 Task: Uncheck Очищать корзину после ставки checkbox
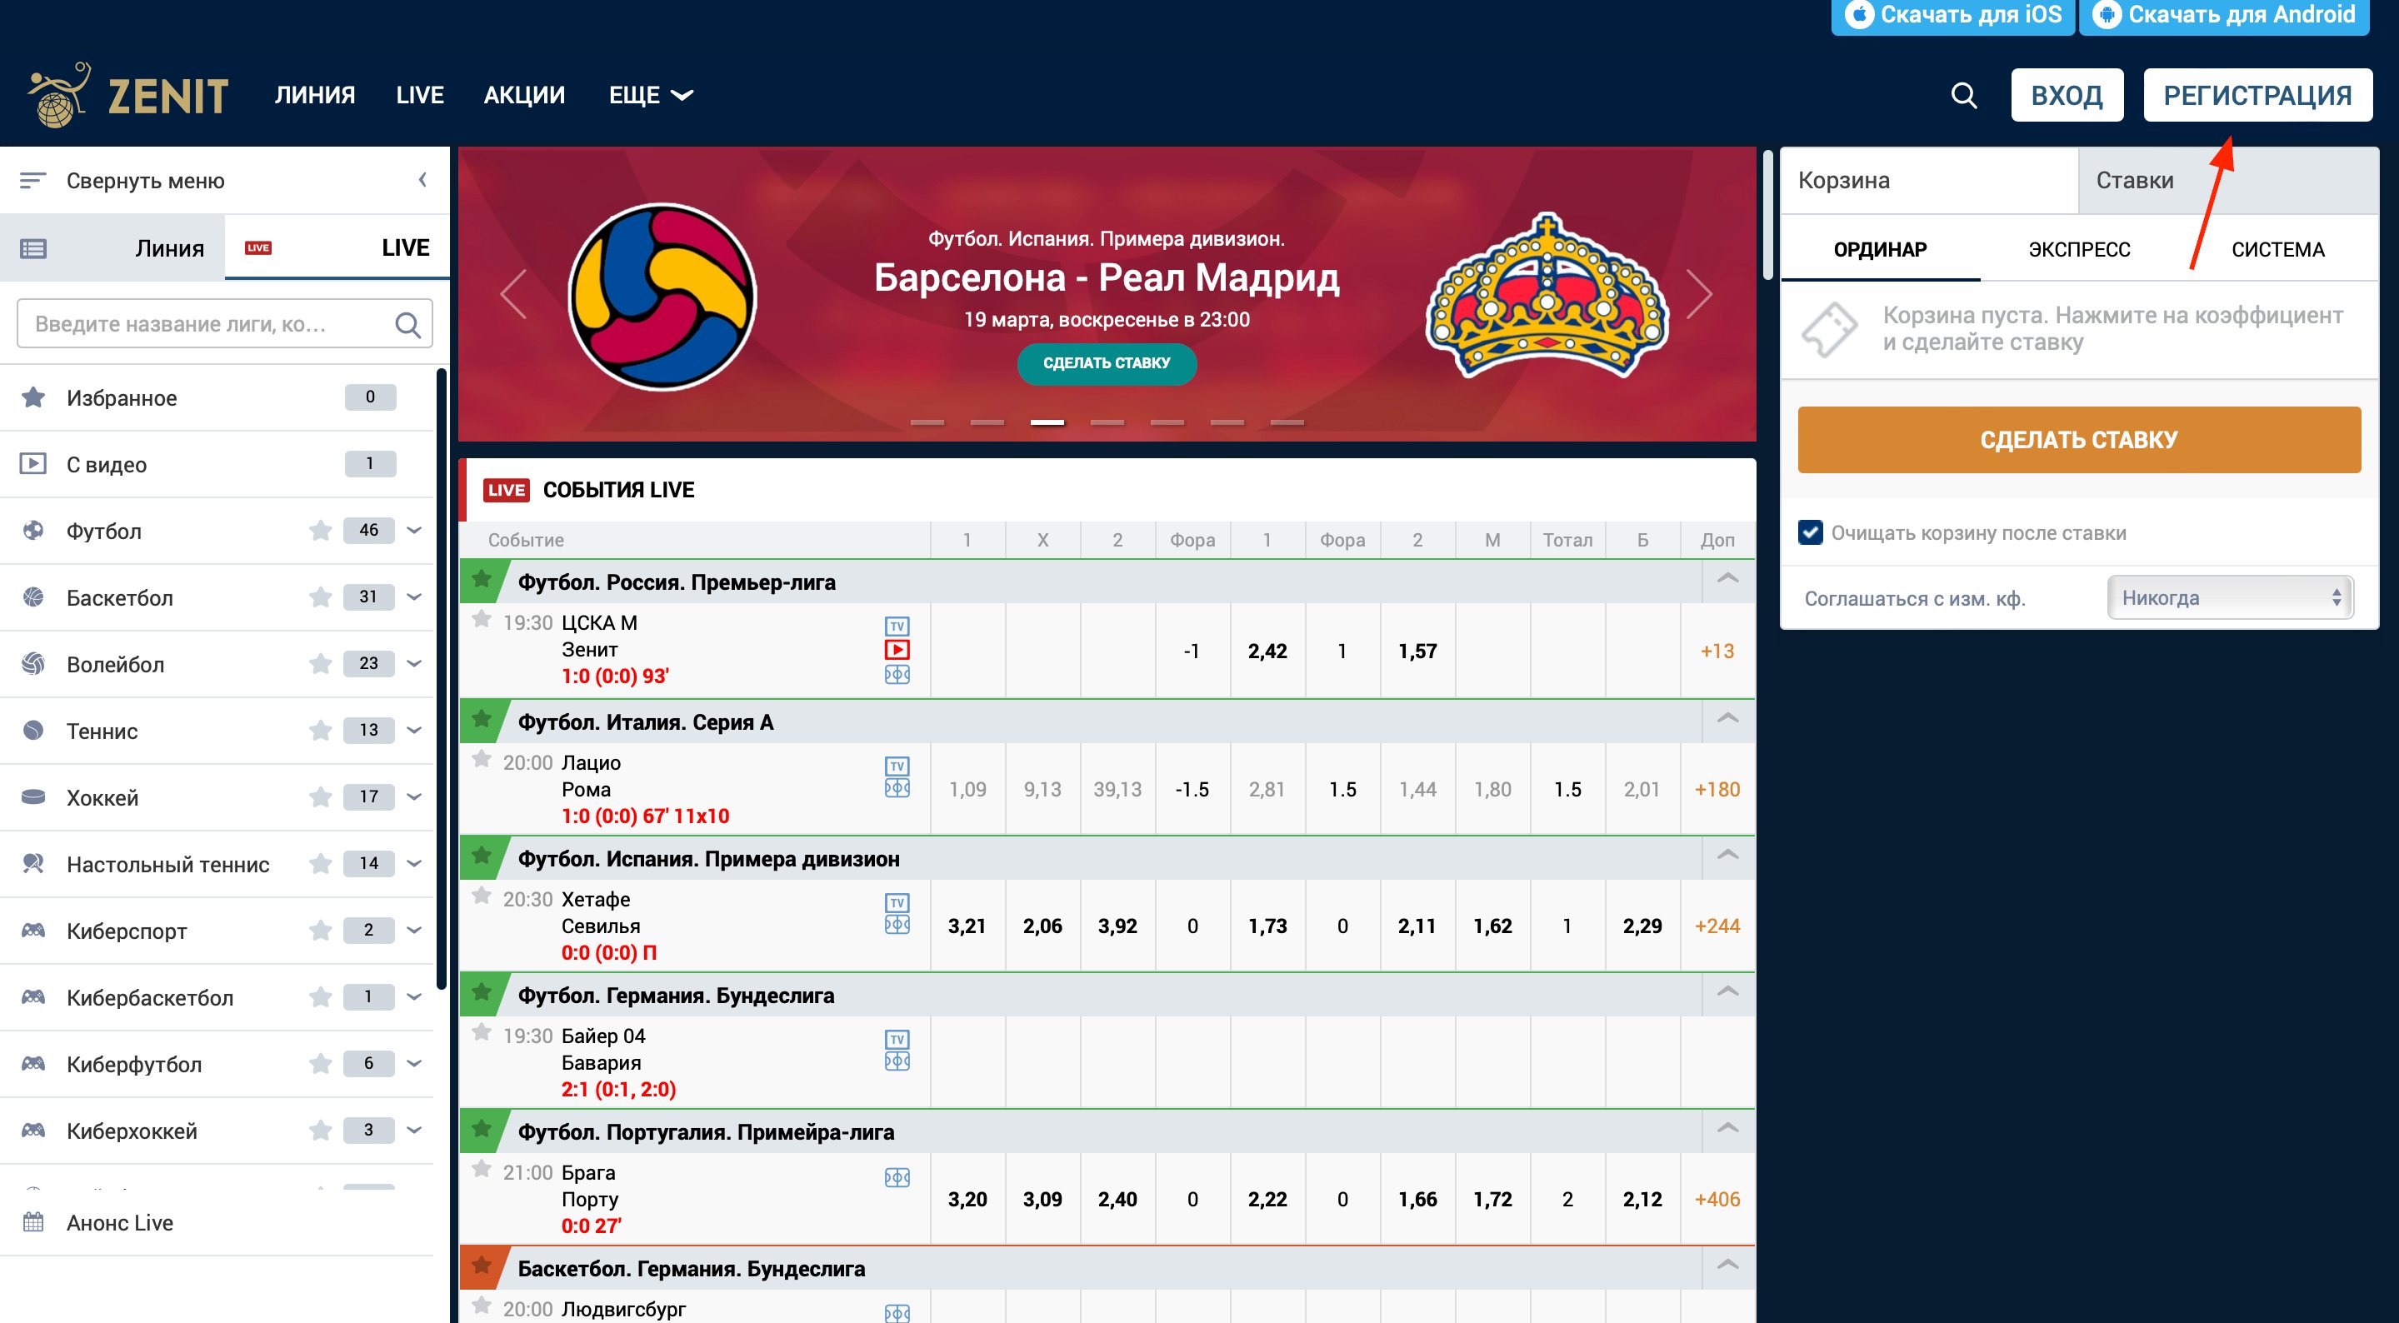click(1811, 532)
